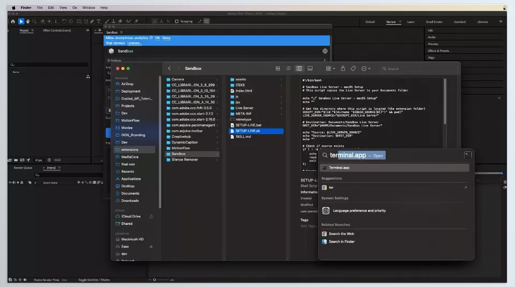515x287 pixels.
Task: Click the Sandbox cube logo
Action: (x=111, y=51)
